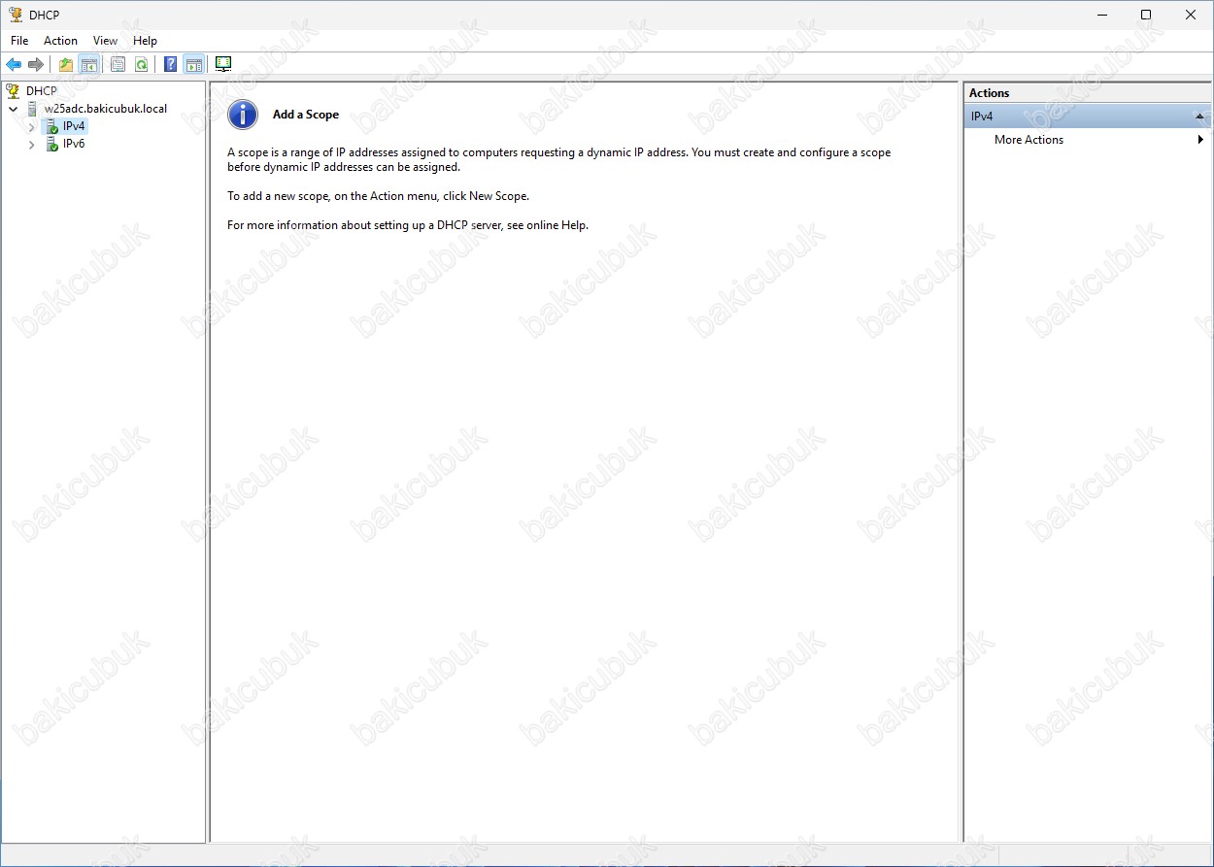
Task: Click the DHCP icon in title bar
Action: click(16, 15)
